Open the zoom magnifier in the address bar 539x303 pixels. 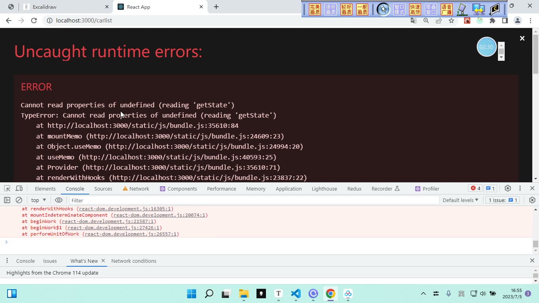[x=426, y=21]
